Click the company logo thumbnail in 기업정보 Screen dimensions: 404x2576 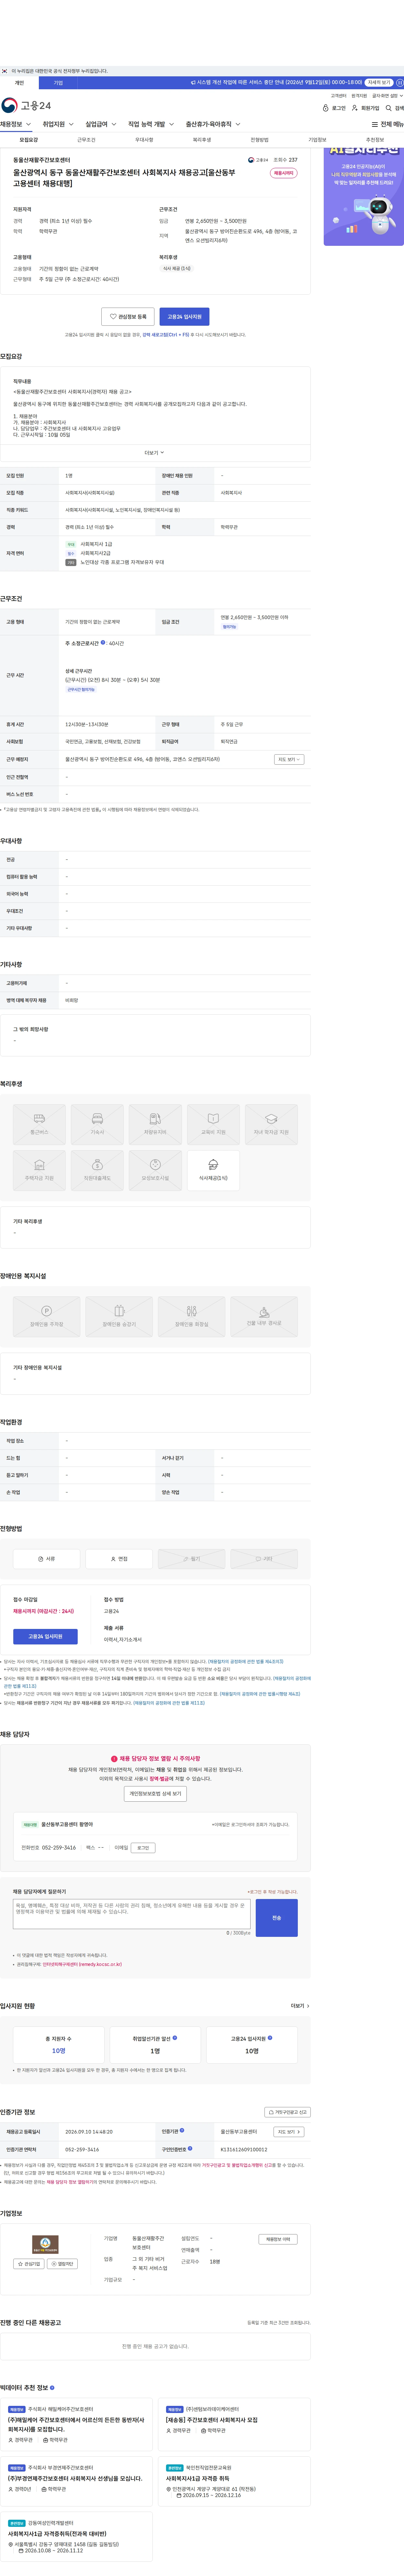45,2244
